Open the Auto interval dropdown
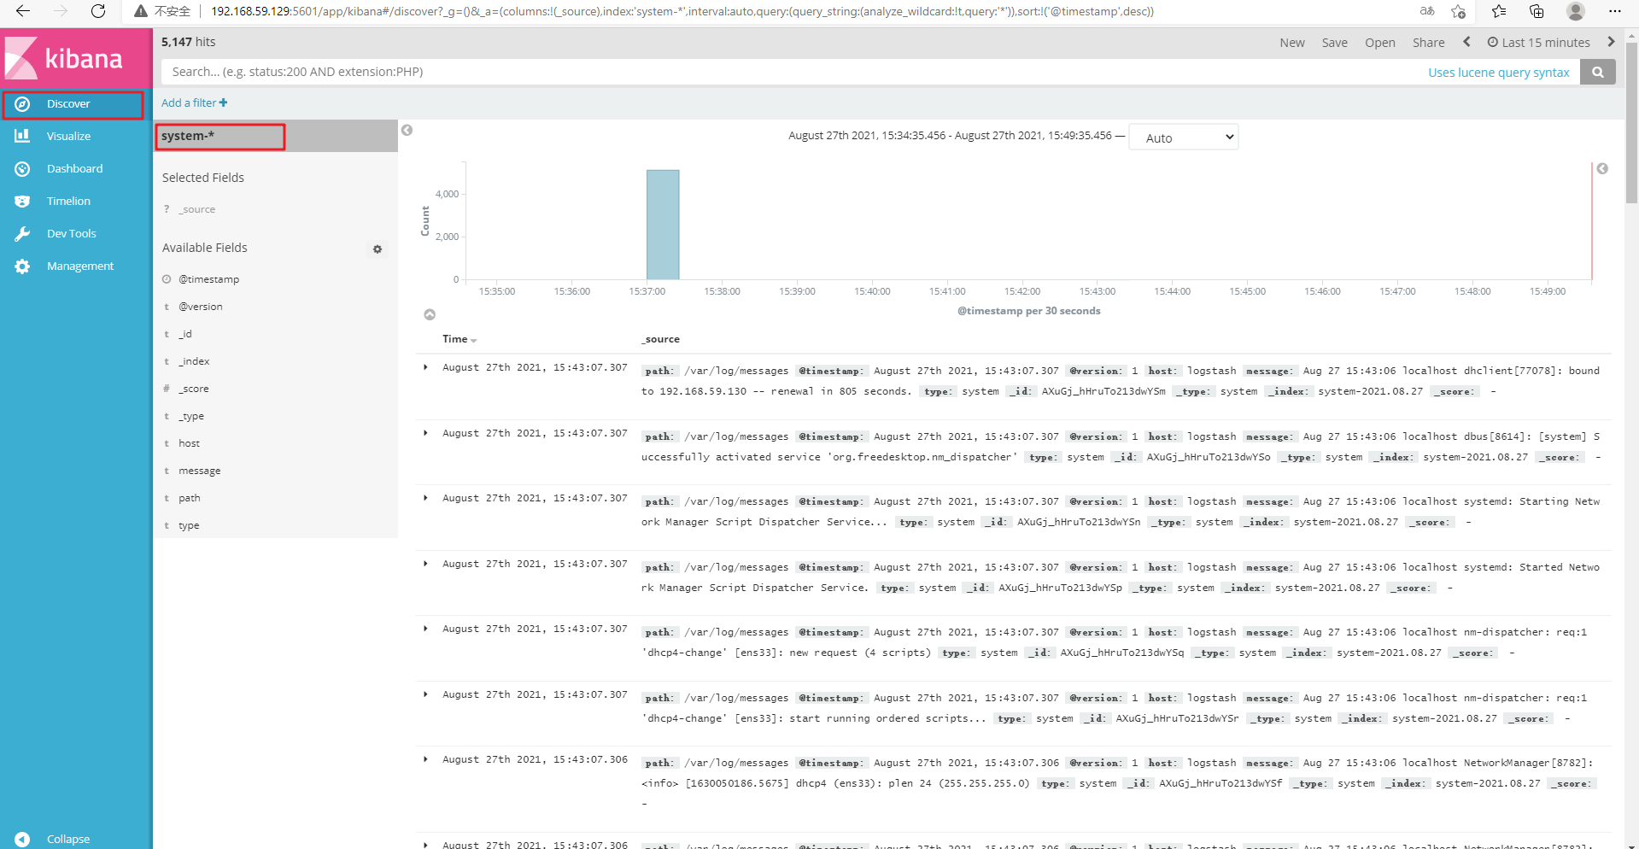This screenshot has height=849, width=1639. click(x=1183, y=138)
